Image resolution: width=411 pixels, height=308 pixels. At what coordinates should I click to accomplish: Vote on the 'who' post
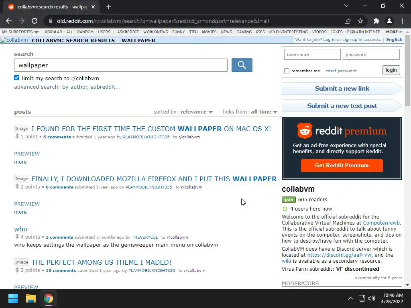pos(17,237)
